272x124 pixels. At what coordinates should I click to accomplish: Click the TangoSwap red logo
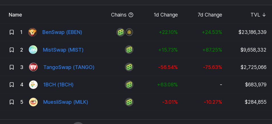pyautogui.click(x=33, y=67)
